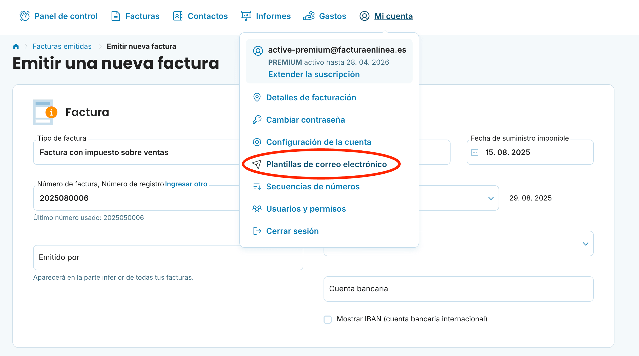Screen dimensions: 639x356
Task: Focus the Número de factura input field
Action: 137,198
